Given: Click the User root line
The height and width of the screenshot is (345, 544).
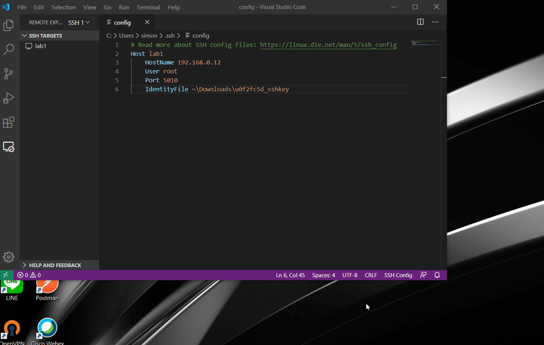Looking at the screenshot, I should (161, 71).
